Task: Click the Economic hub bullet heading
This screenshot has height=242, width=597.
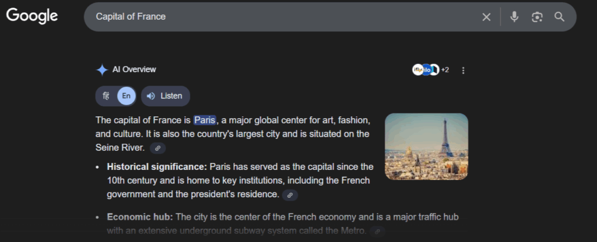Action: point(140,217)
